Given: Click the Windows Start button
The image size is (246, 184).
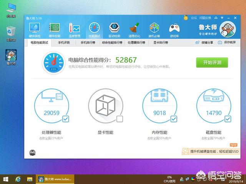Looking at the screenshot, I should [6, 179].
